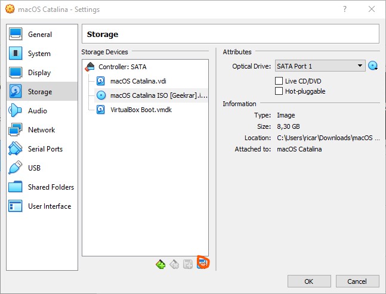Click the Storage disk icon in sidebar
Screen dimensions: 386x294
[16, 91]
